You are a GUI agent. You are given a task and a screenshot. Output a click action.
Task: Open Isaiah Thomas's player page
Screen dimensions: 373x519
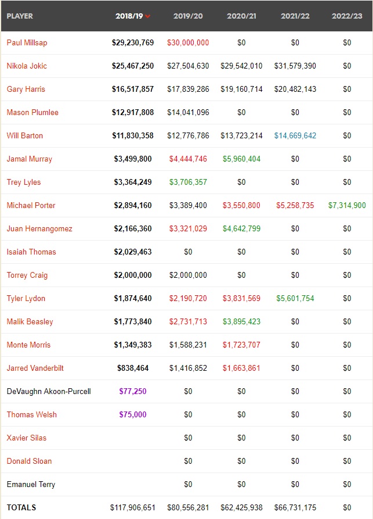[x=31, y=252]
